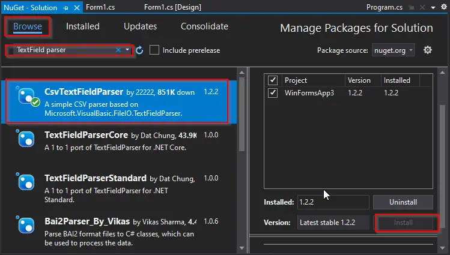This screenshot has height=255, width=450.
Task: Select the TextFieldParserStandard package entry
Action: (x=119, y=188)
